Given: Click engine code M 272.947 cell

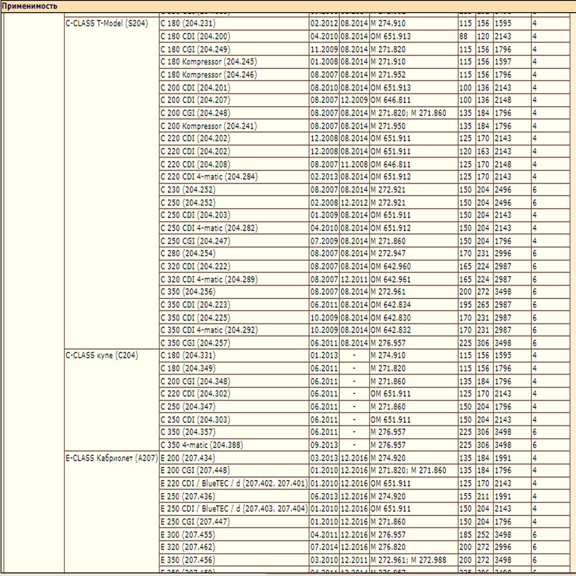Looking at the screenshot, I should pyautogui.click(x=388, y=253).
